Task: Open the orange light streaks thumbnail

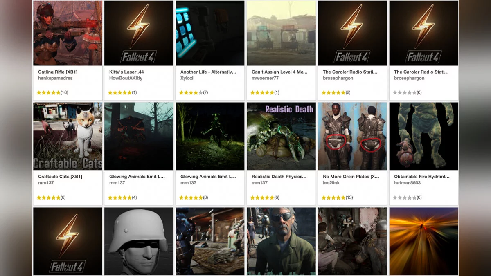Action: pos(423,241)
